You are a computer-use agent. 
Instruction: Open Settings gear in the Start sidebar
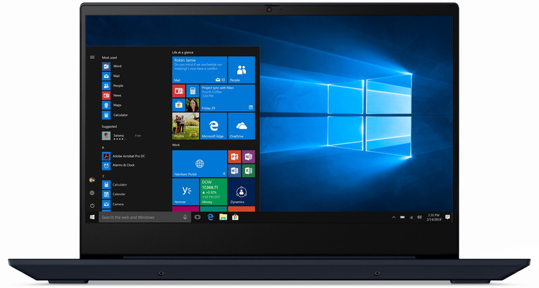tap(92, 192)
